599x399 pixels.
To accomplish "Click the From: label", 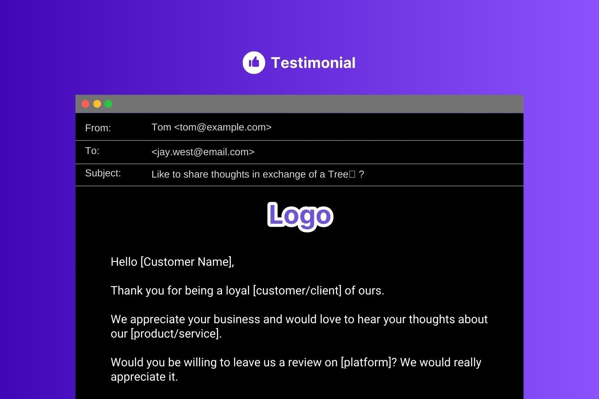I will coord(98,128).
